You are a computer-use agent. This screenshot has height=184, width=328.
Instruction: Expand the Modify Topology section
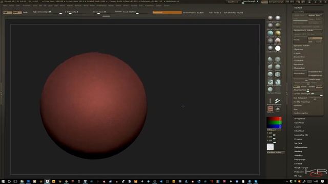point(302,102)
